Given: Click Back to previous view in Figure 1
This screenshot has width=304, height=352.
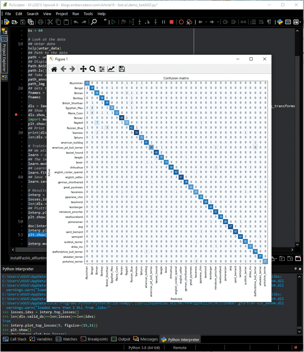Looking at the screenshot, I should 64,69.
